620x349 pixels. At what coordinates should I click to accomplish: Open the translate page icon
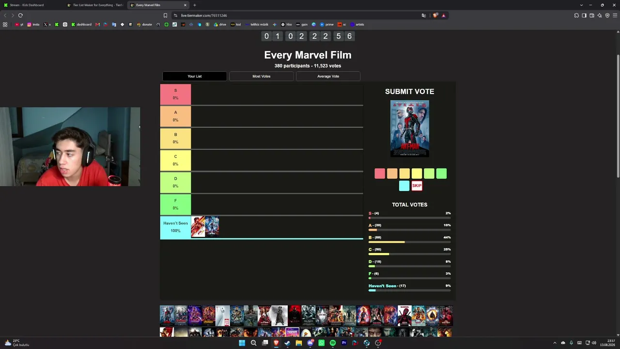tap(424, 15)
